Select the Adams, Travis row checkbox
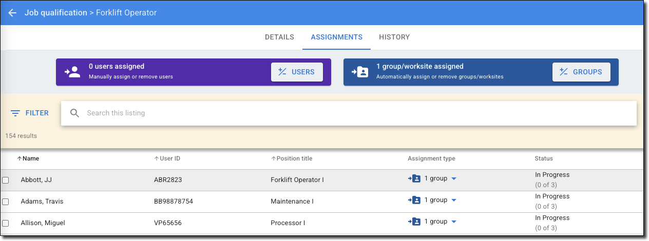 tap(6, 202)
